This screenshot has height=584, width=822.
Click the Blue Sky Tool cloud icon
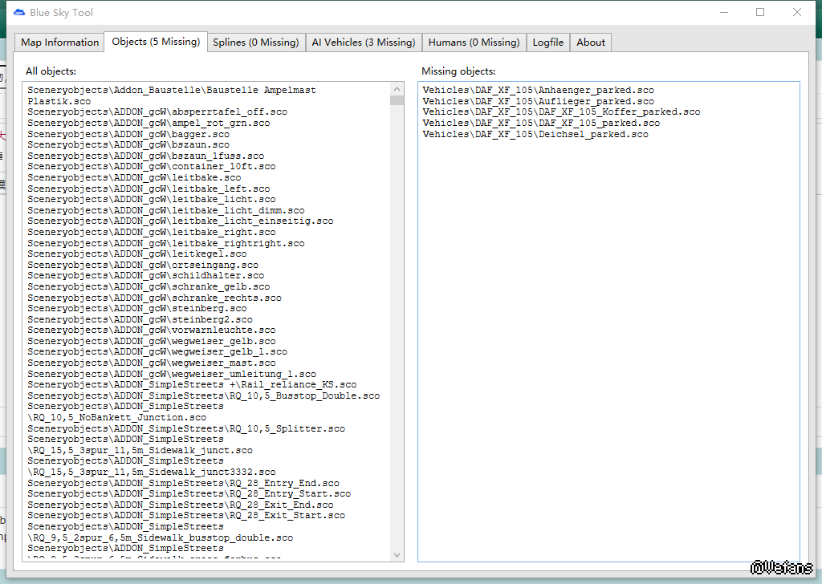[x=19, y=12]
